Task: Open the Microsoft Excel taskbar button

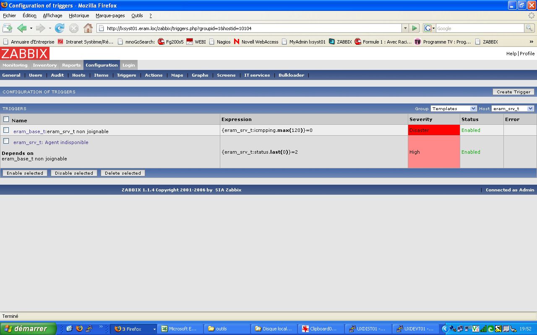Action: coord(181,329)
